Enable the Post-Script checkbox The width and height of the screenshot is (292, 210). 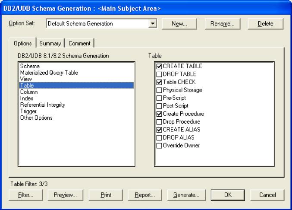(x=159, y=106)
